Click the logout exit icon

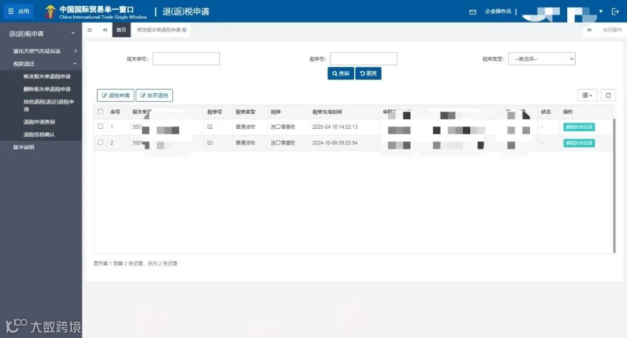[x=615, y=12]
